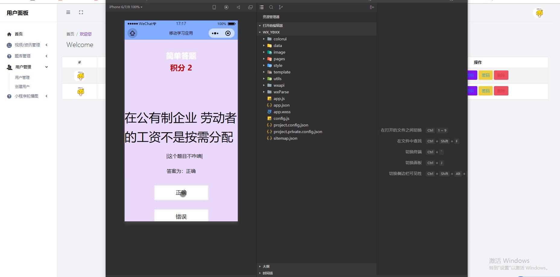Open the 用户管理 submenu item

coord(22,77)
